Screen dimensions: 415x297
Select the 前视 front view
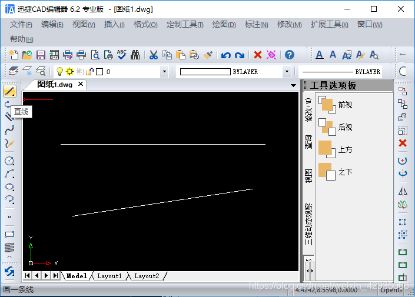coord(336,105)
